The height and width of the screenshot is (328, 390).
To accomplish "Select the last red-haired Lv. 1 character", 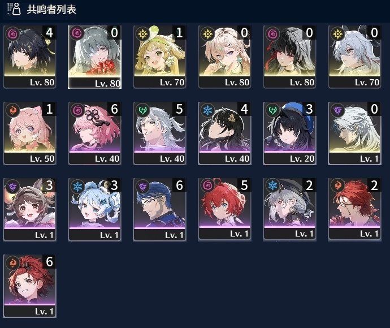I will coord(29,286).
